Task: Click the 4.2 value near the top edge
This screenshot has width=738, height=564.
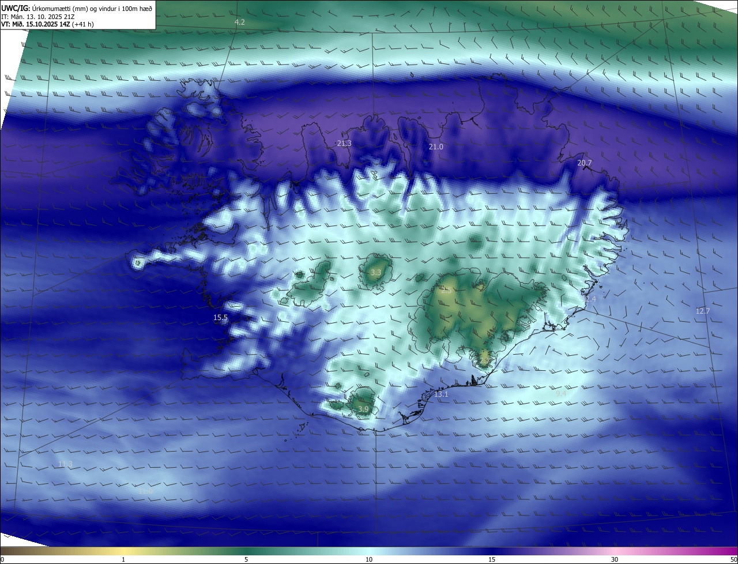Action: pos(240,22)
